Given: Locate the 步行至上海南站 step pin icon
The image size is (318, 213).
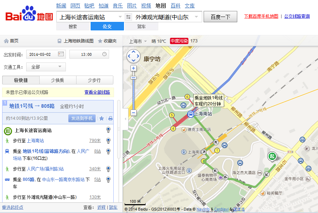Looking at the screenshot, I should click(x=108, y=140).
